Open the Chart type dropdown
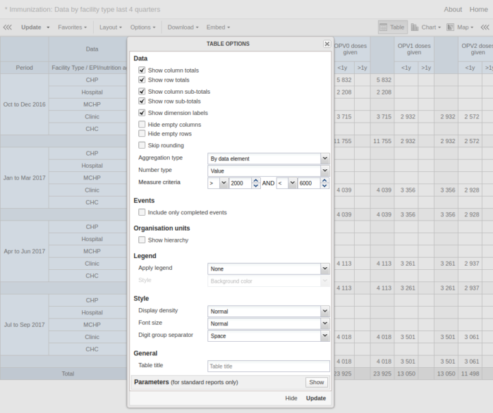This screenshot has width=493, height=413. [439, 27]
